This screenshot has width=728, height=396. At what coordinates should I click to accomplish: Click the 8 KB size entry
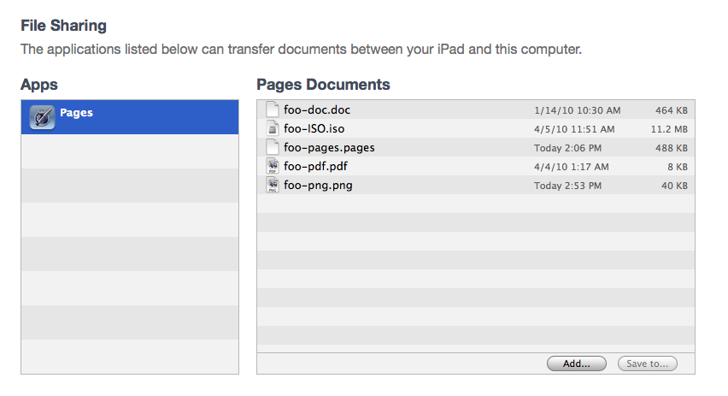[678, 167]
